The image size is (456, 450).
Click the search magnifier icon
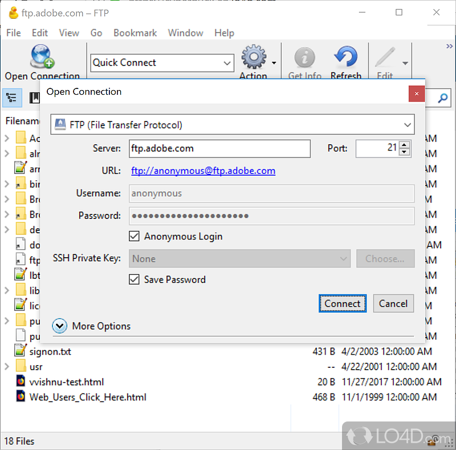click(x=442, y=98)
